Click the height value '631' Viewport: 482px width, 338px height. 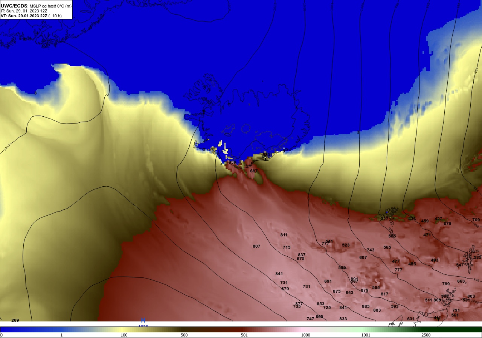pos(411,319)
